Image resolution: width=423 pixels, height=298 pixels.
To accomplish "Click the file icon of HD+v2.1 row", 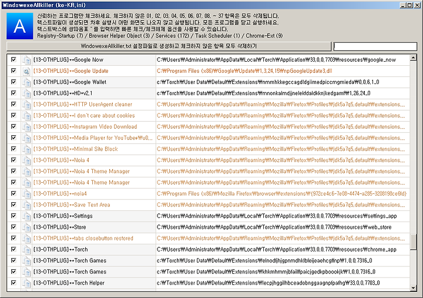I will click(26, 93).
